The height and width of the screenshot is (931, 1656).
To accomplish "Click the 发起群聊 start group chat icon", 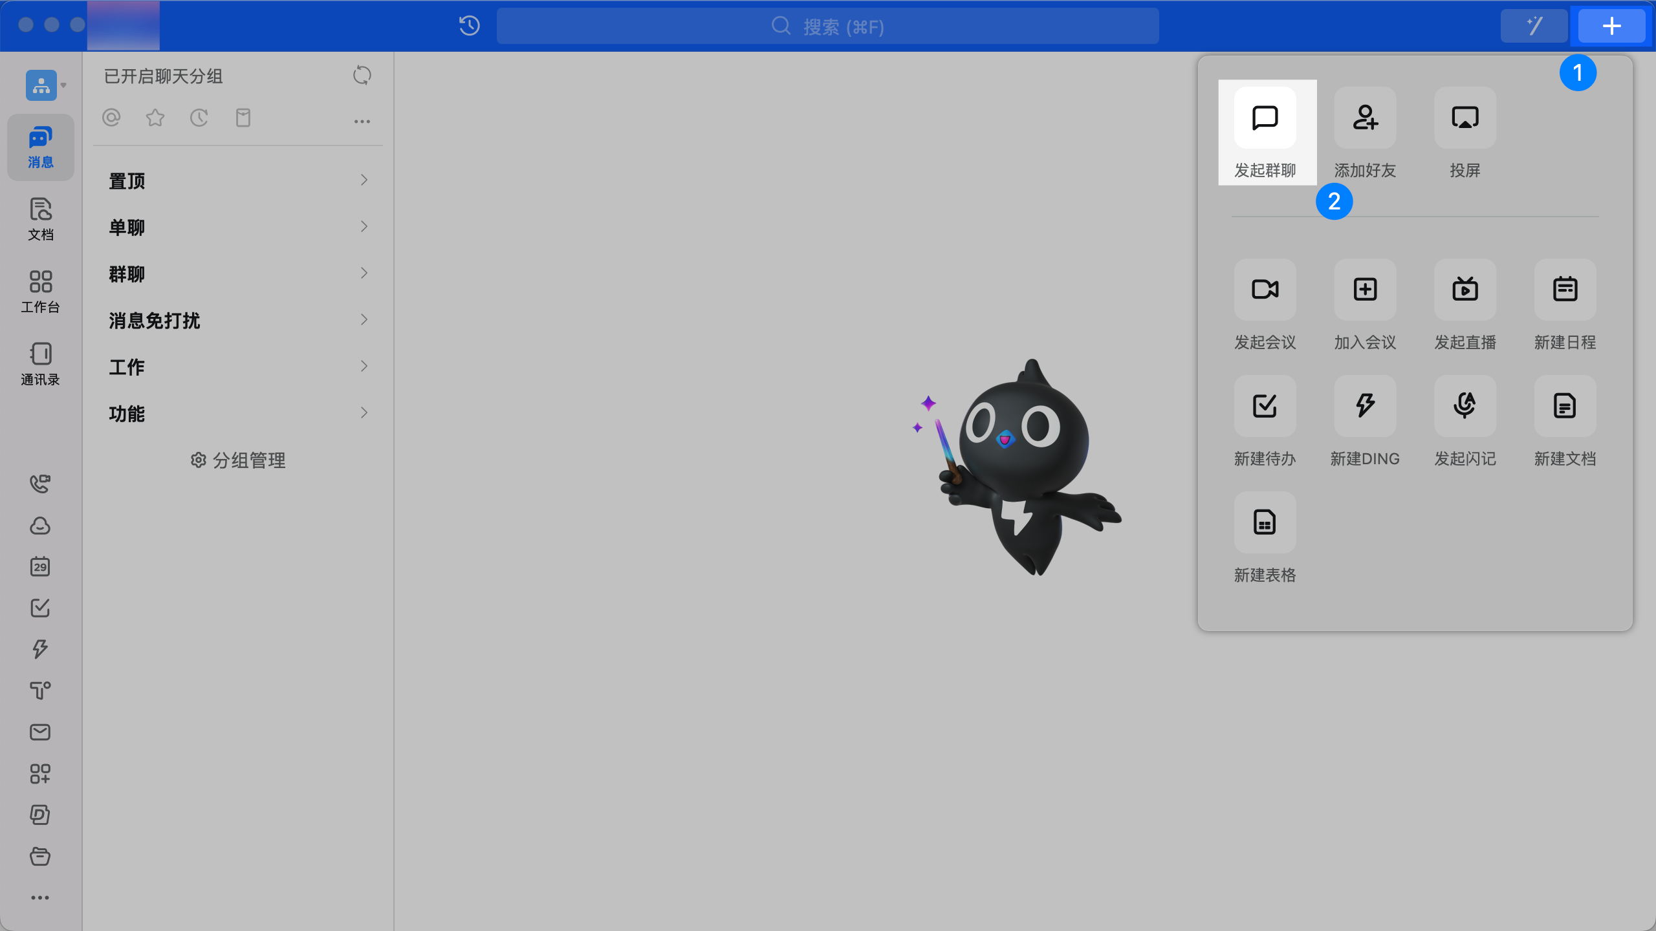I will coord(1265,118).
